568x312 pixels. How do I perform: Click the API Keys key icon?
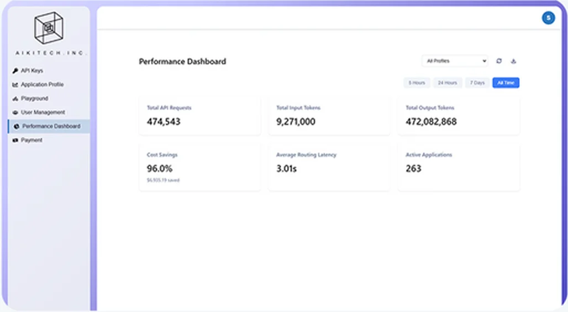(x=15, y=71)
